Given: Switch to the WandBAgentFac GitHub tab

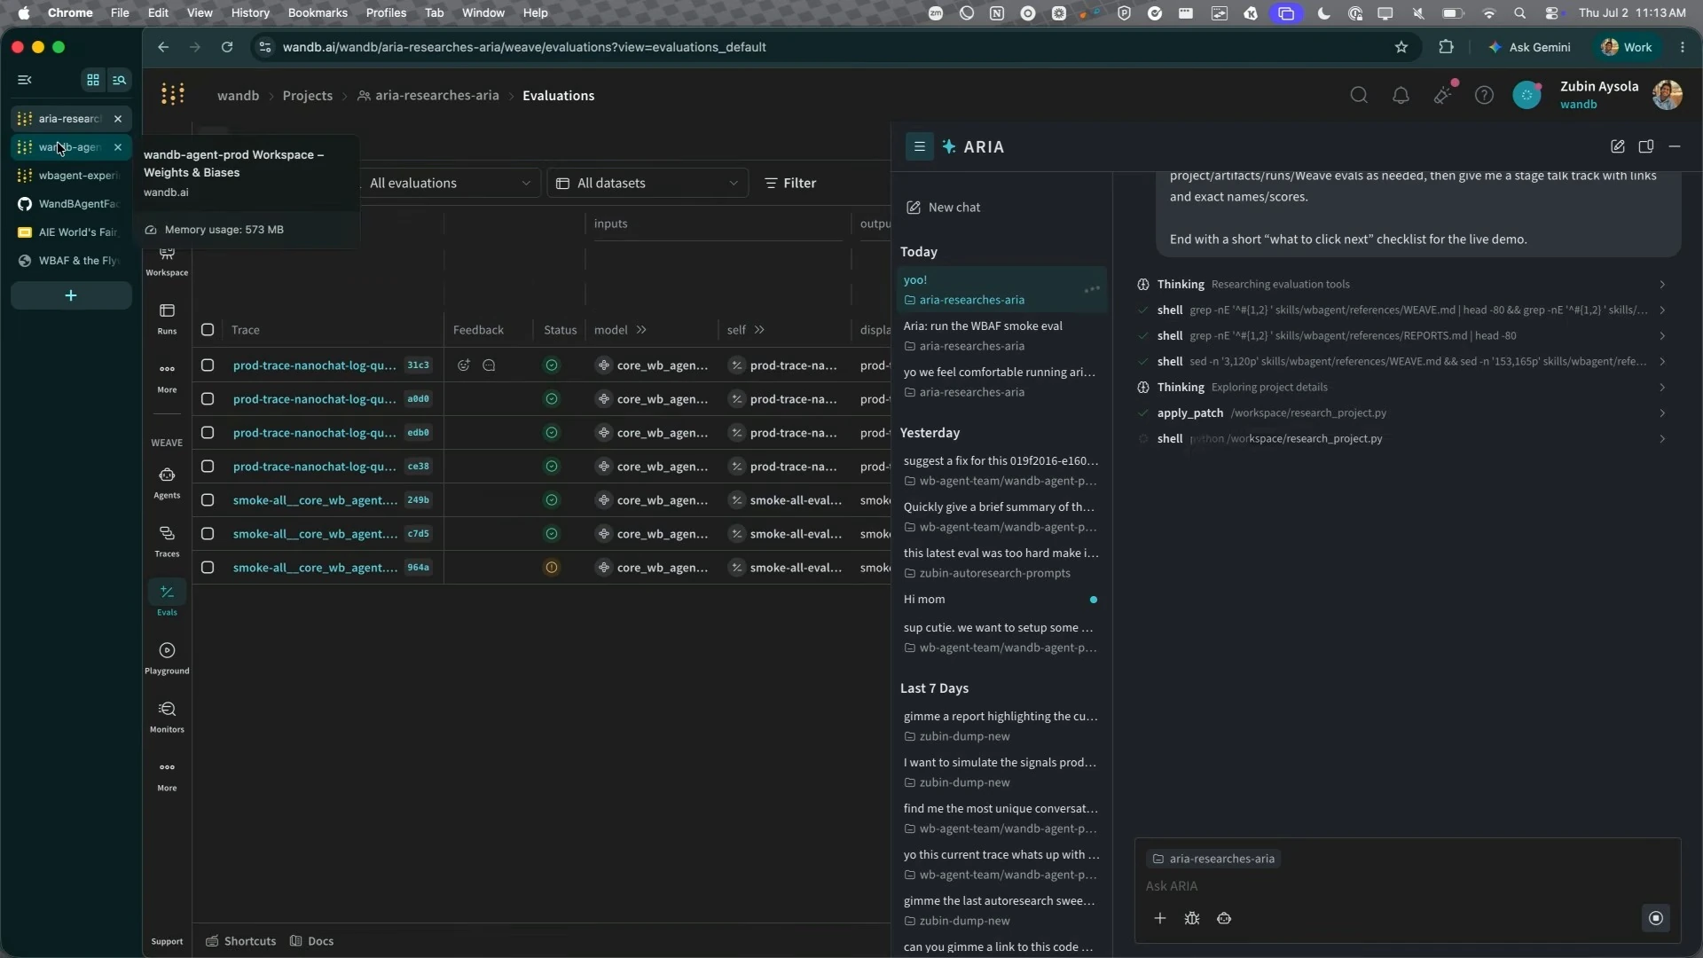Looking at the screenshot, I should click(71, 204).
